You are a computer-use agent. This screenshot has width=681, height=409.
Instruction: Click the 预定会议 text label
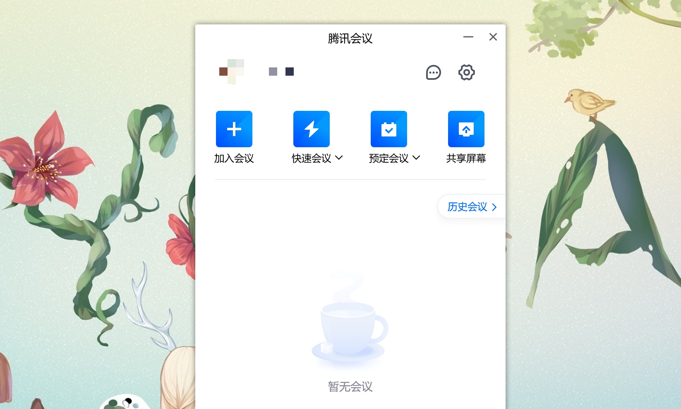click(x=389, y=158)
